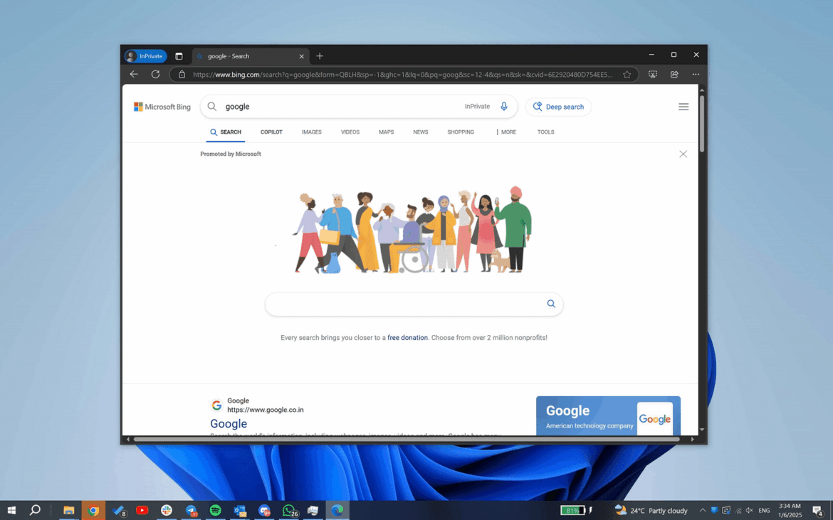Reload the current page
833x520 pixels.
coord(154,74)
